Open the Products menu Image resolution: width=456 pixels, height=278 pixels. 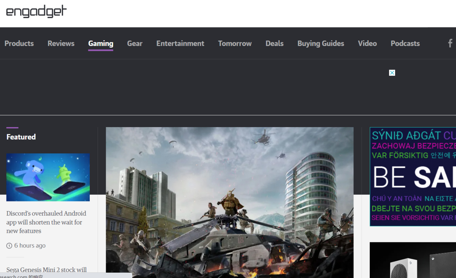(x=19, y=43)
